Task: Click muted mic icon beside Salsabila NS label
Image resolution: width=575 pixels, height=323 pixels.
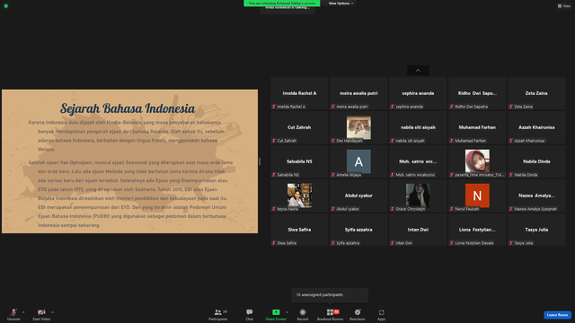Action: [273, 175]
